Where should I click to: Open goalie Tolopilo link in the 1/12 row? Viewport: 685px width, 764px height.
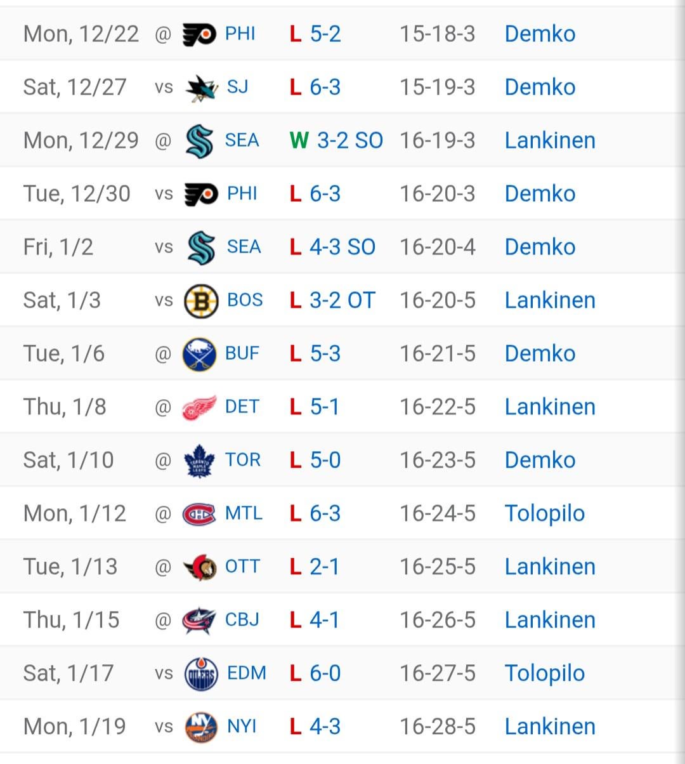pyautogui.click(x=544, y=513)
